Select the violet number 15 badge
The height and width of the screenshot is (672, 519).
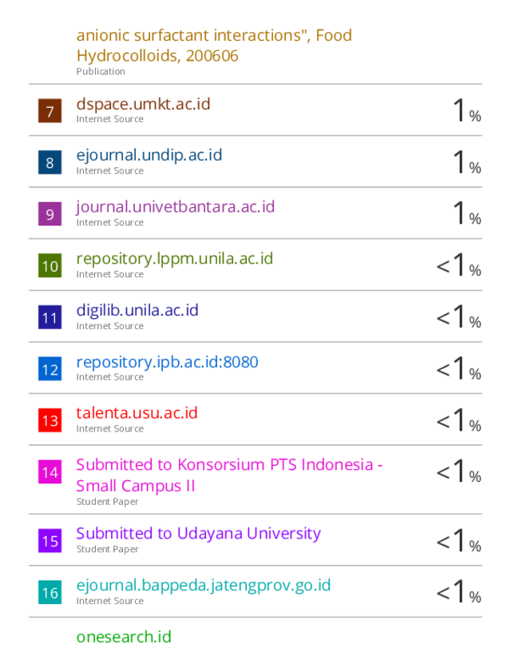(50, 541)
